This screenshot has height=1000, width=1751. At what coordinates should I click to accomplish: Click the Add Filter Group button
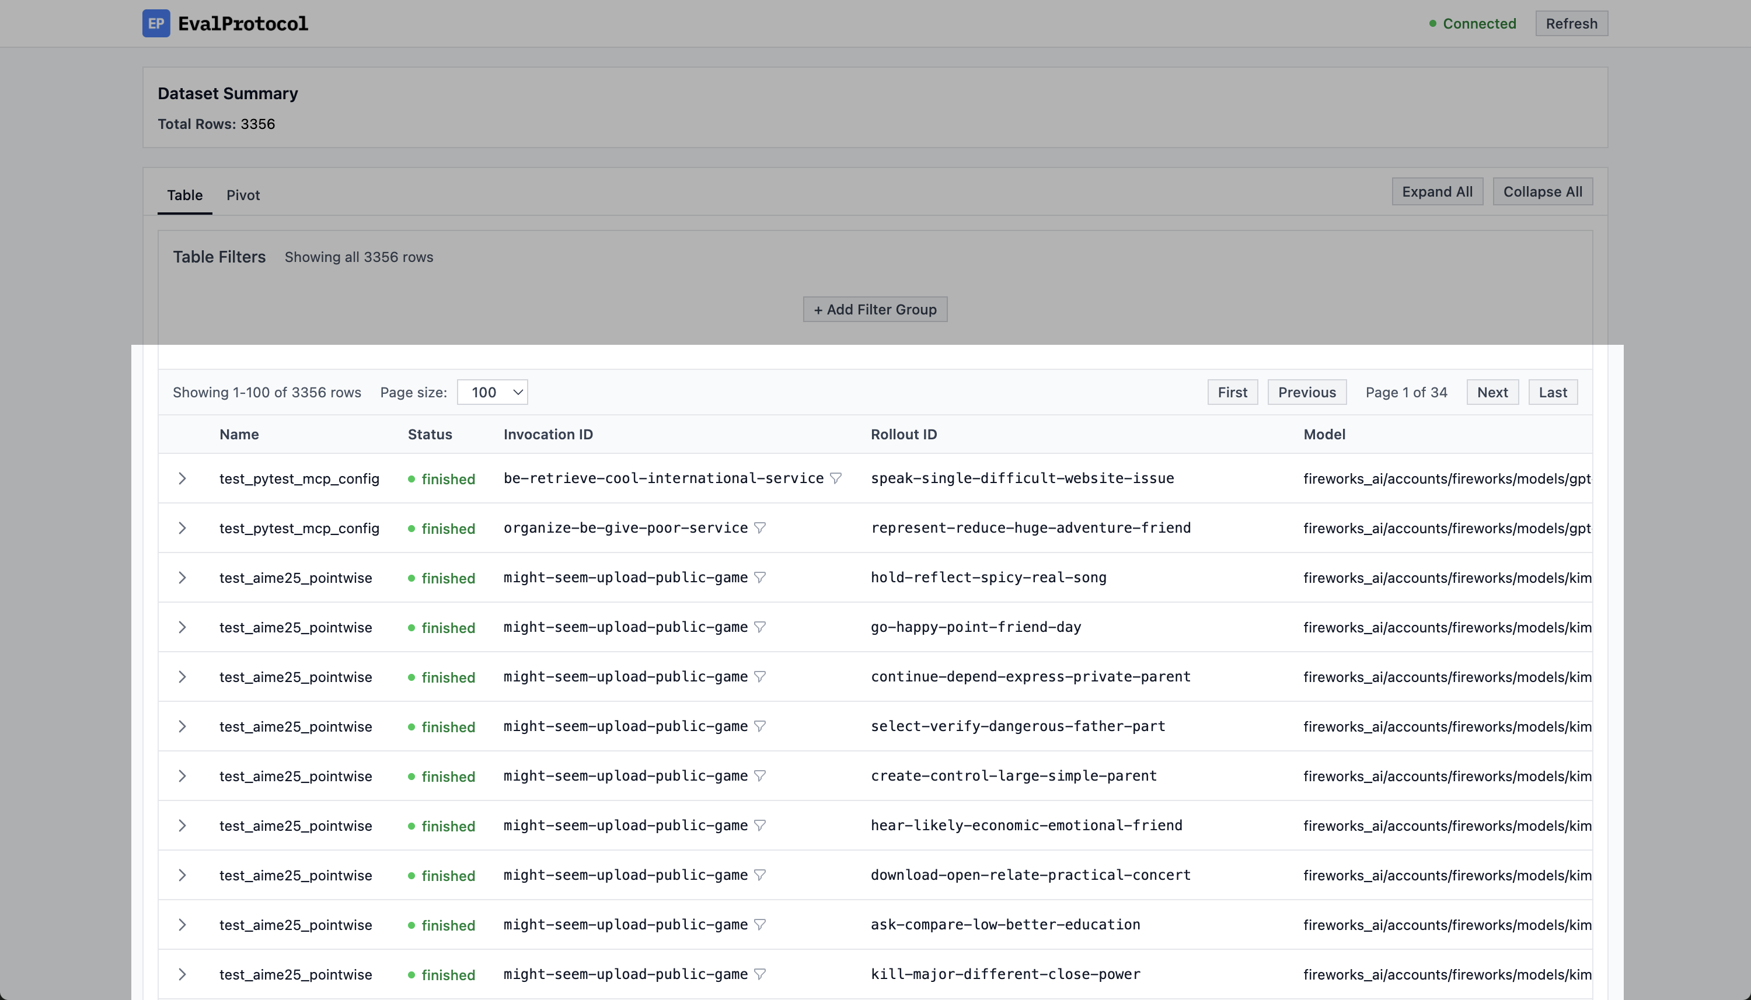click(x=874, y=310)
